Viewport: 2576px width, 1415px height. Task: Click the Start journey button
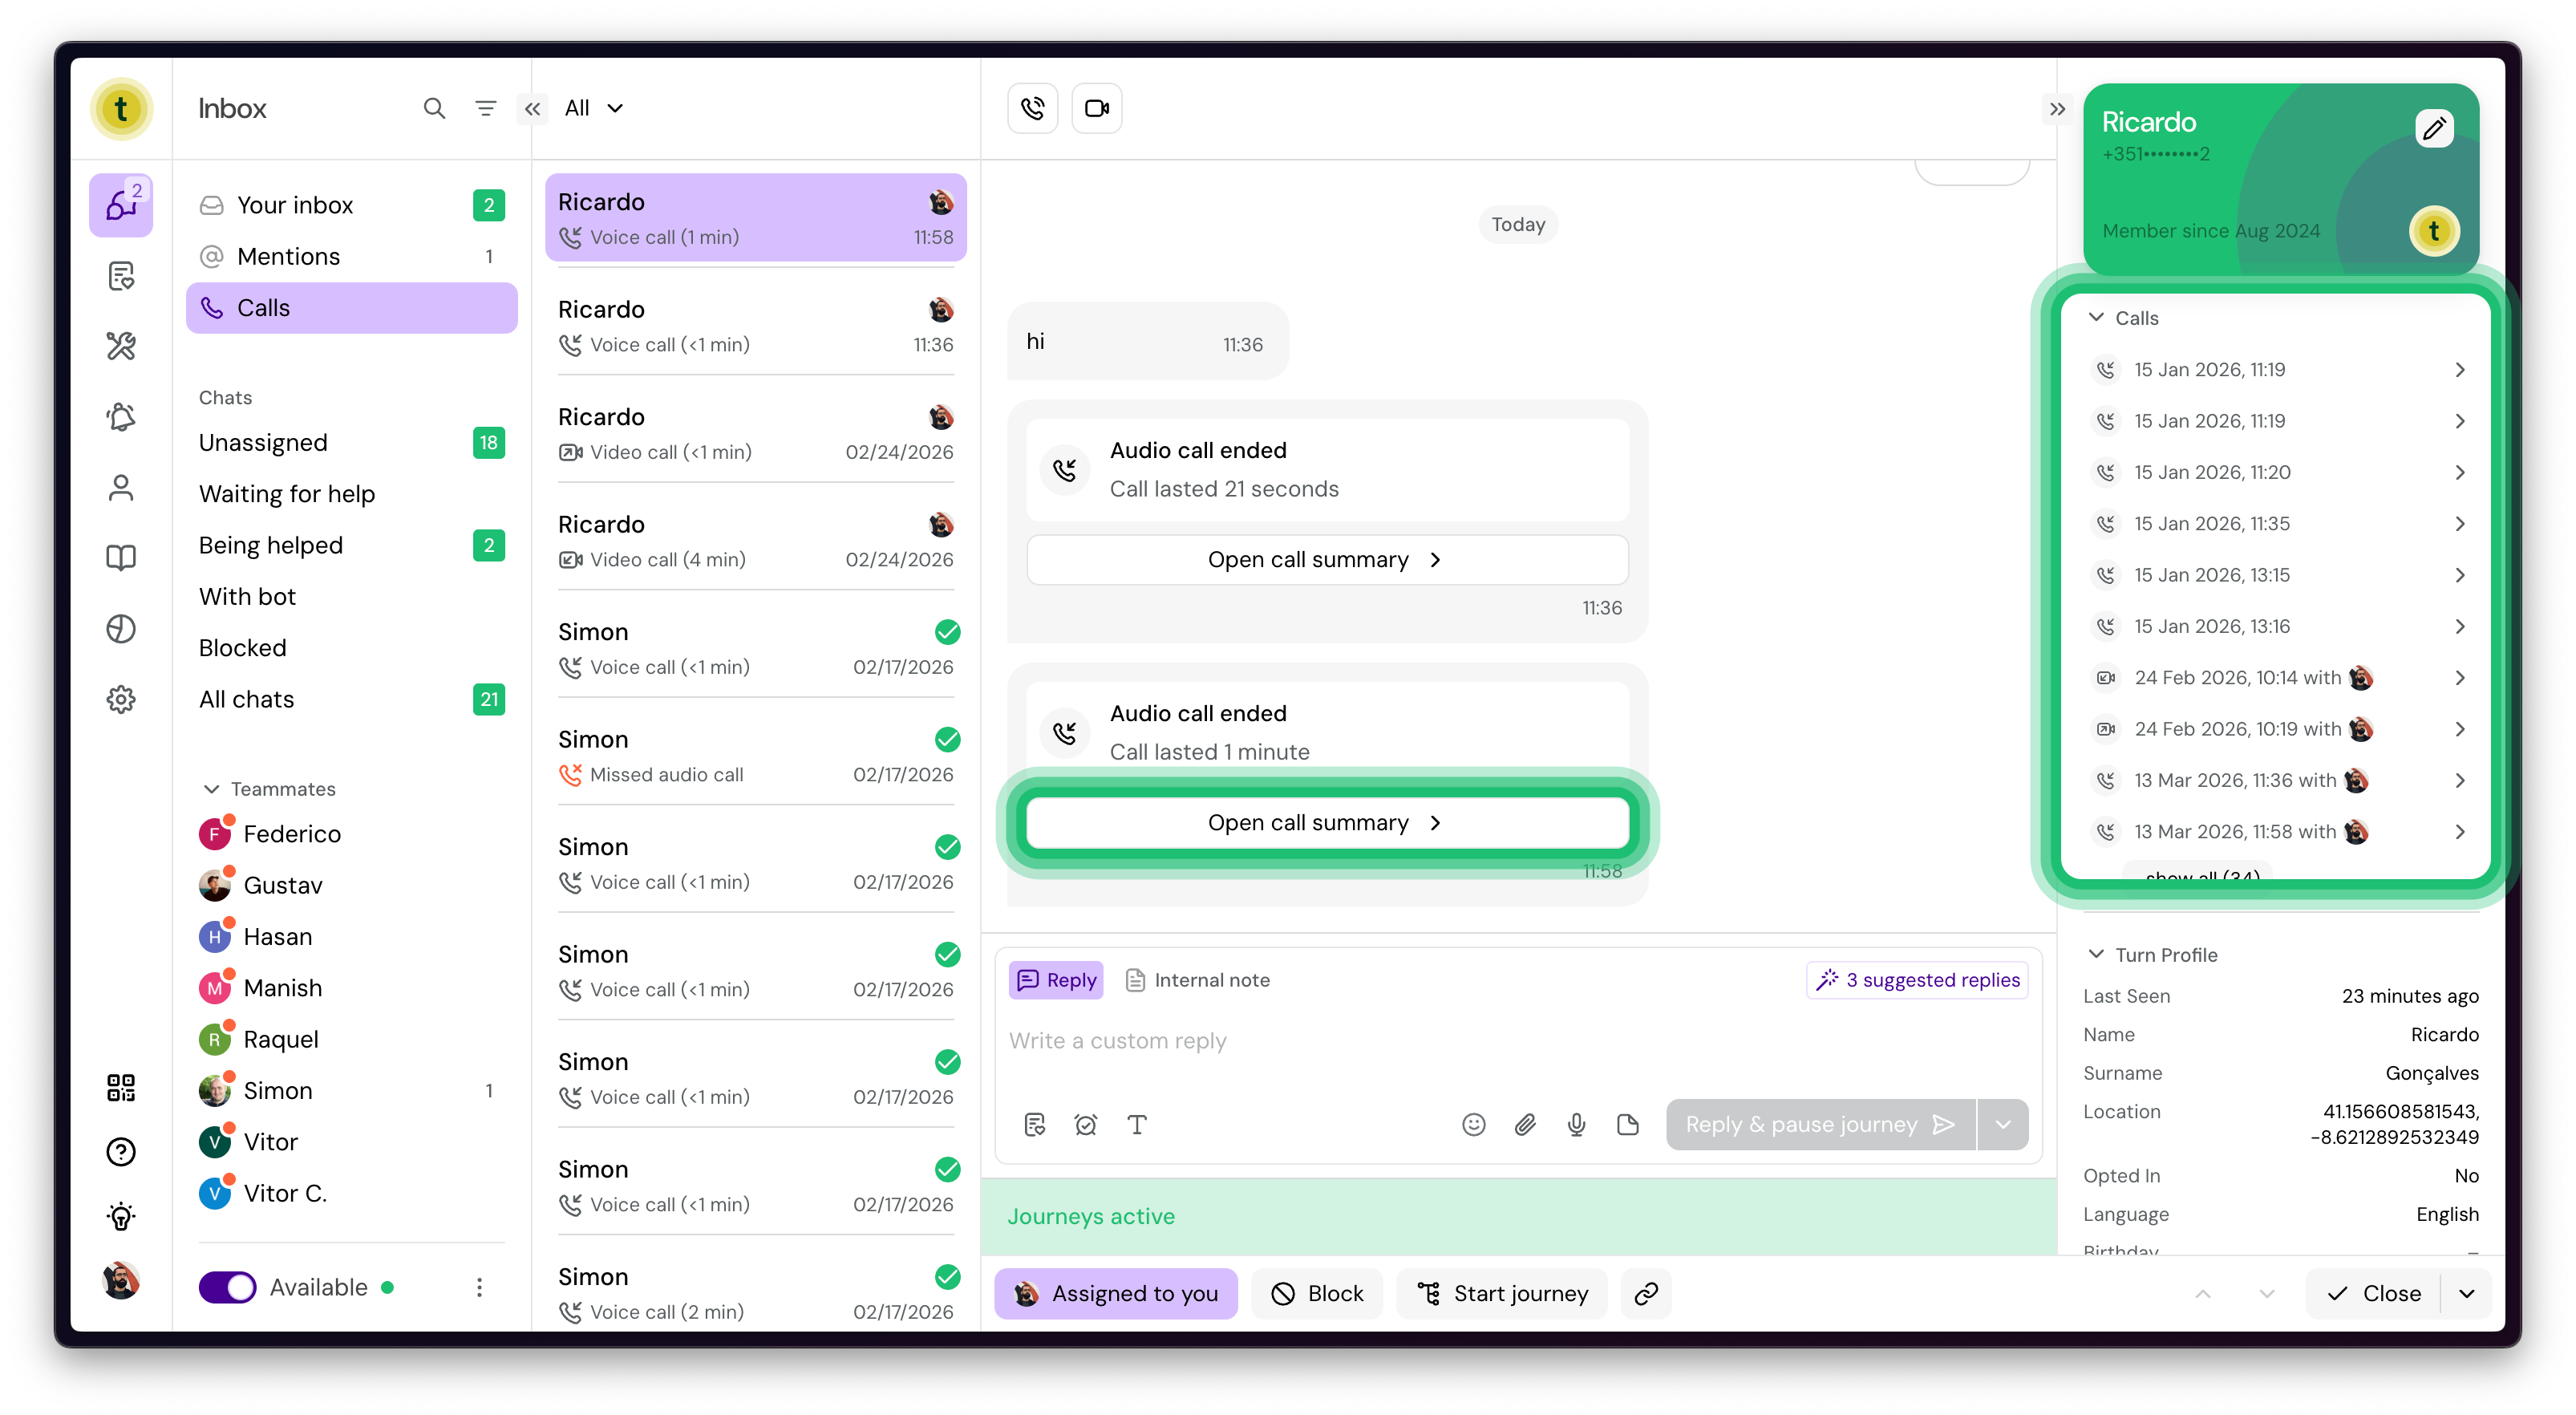pyautogui.click(x=1502, y=1293)
